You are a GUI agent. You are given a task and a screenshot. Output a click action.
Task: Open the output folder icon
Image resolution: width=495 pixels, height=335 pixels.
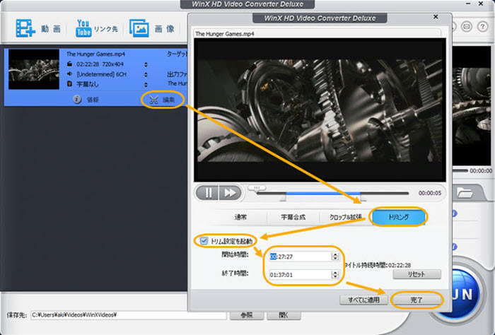coord(464,192)
